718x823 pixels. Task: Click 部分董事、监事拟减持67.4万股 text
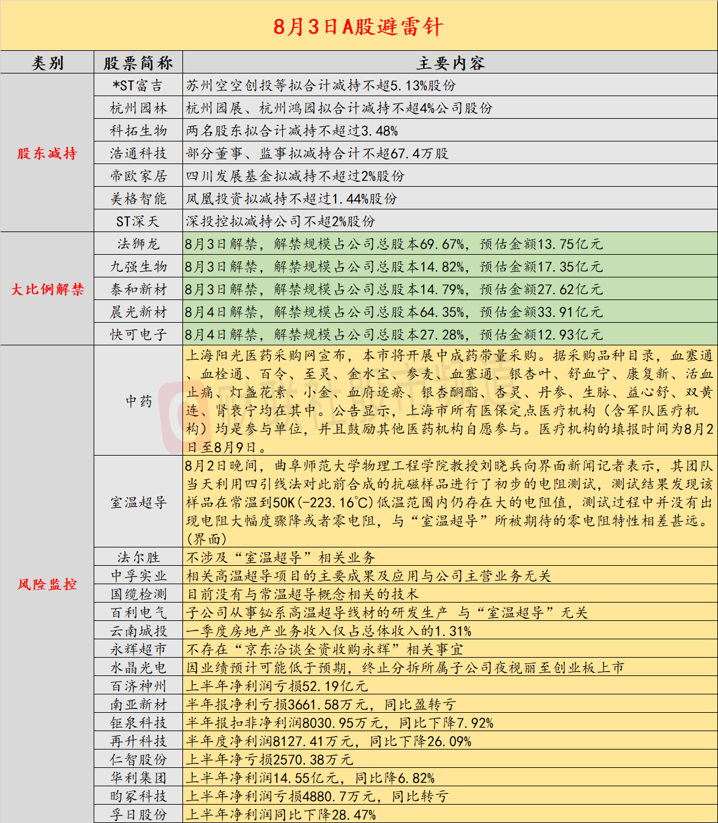click(317, 154)
